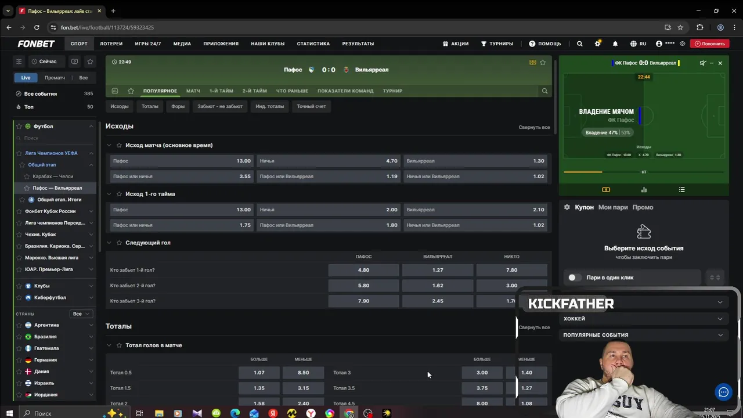Open the countries Все dropdown
Screen dimensions: 743x418
(81, 313)
